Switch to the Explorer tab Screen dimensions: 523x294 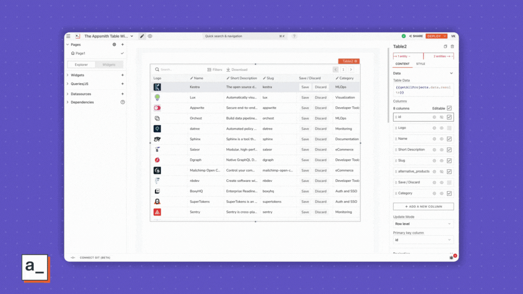pos(81,65)
